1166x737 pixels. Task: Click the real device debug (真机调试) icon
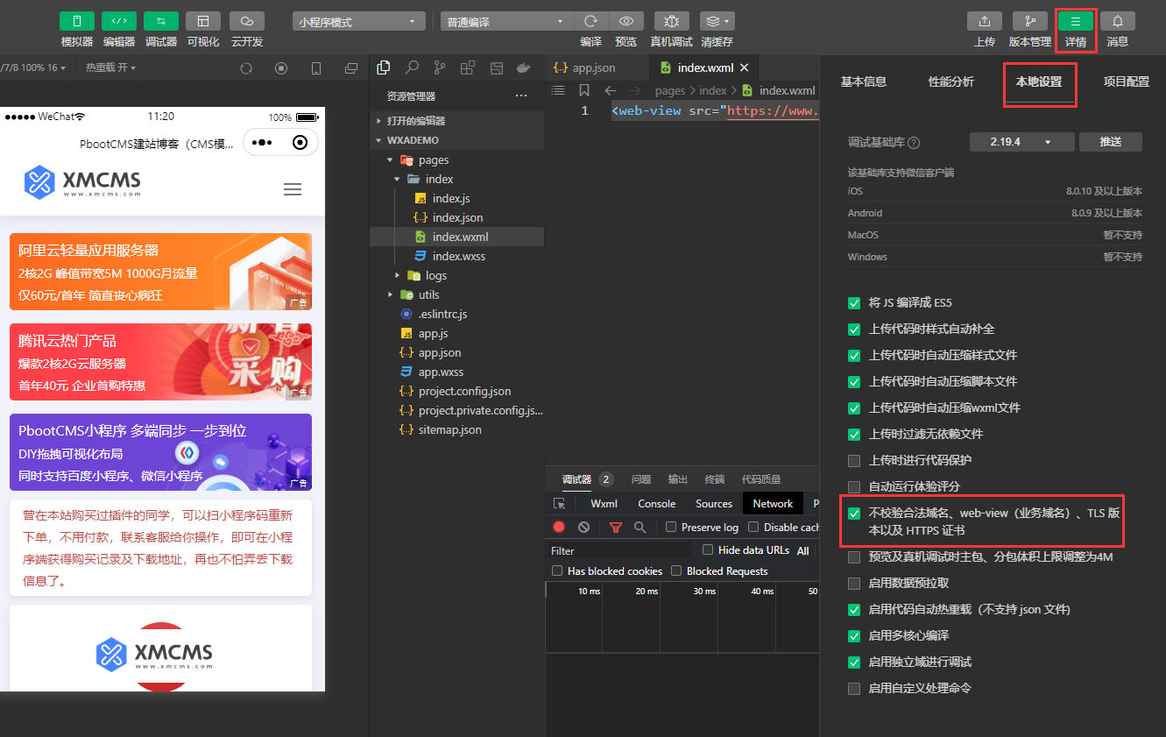coord(671,21)
